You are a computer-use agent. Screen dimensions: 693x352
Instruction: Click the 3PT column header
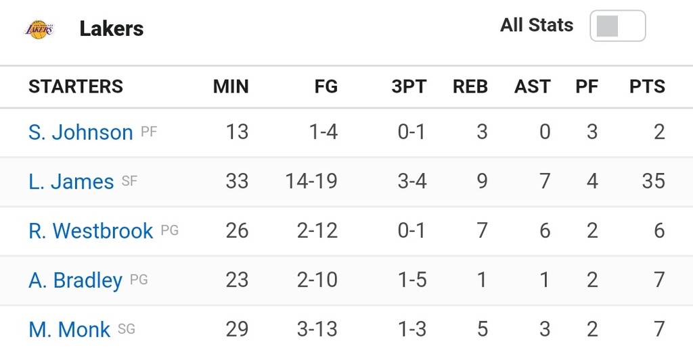[x=409, y=86]
